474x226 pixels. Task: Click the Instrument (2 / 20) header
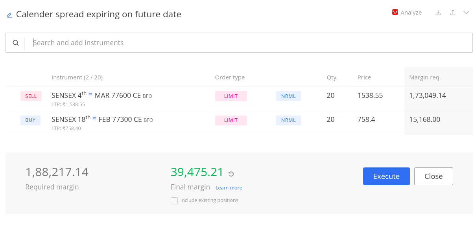(x=77, y=77)
